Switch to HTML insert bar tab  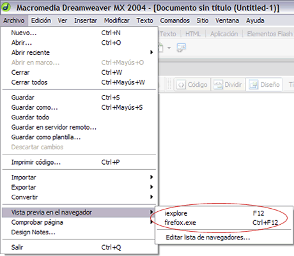193,34
